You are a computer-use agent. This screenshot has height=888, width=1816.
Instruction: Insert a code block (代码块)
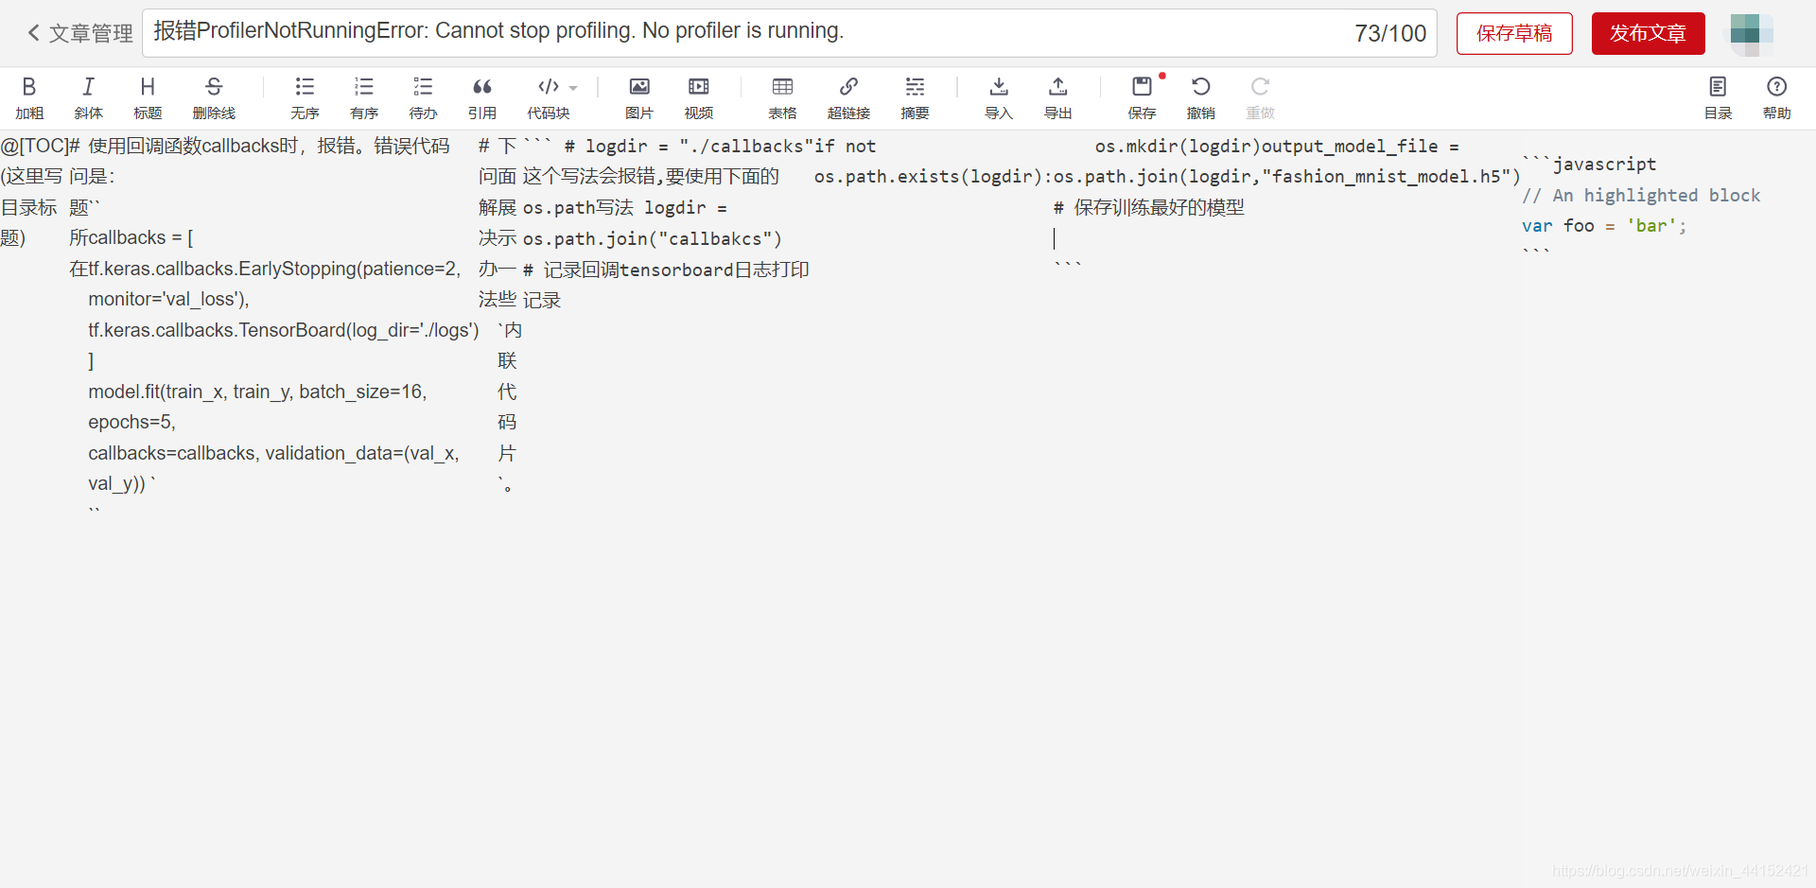[548, 98]
